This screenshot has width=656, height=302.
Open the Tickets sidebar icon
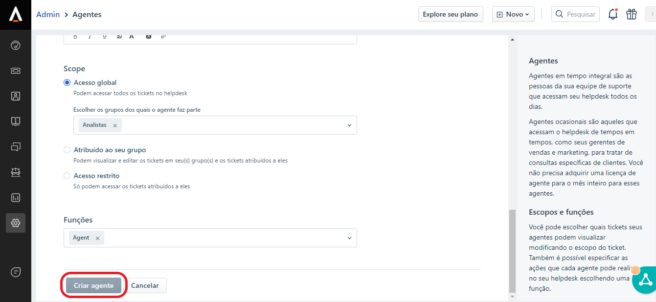click(x=16, y=71)
